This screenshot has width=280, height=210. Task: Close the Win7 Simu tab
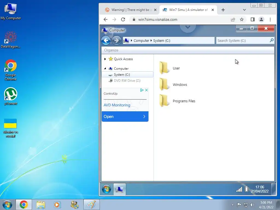213,10
